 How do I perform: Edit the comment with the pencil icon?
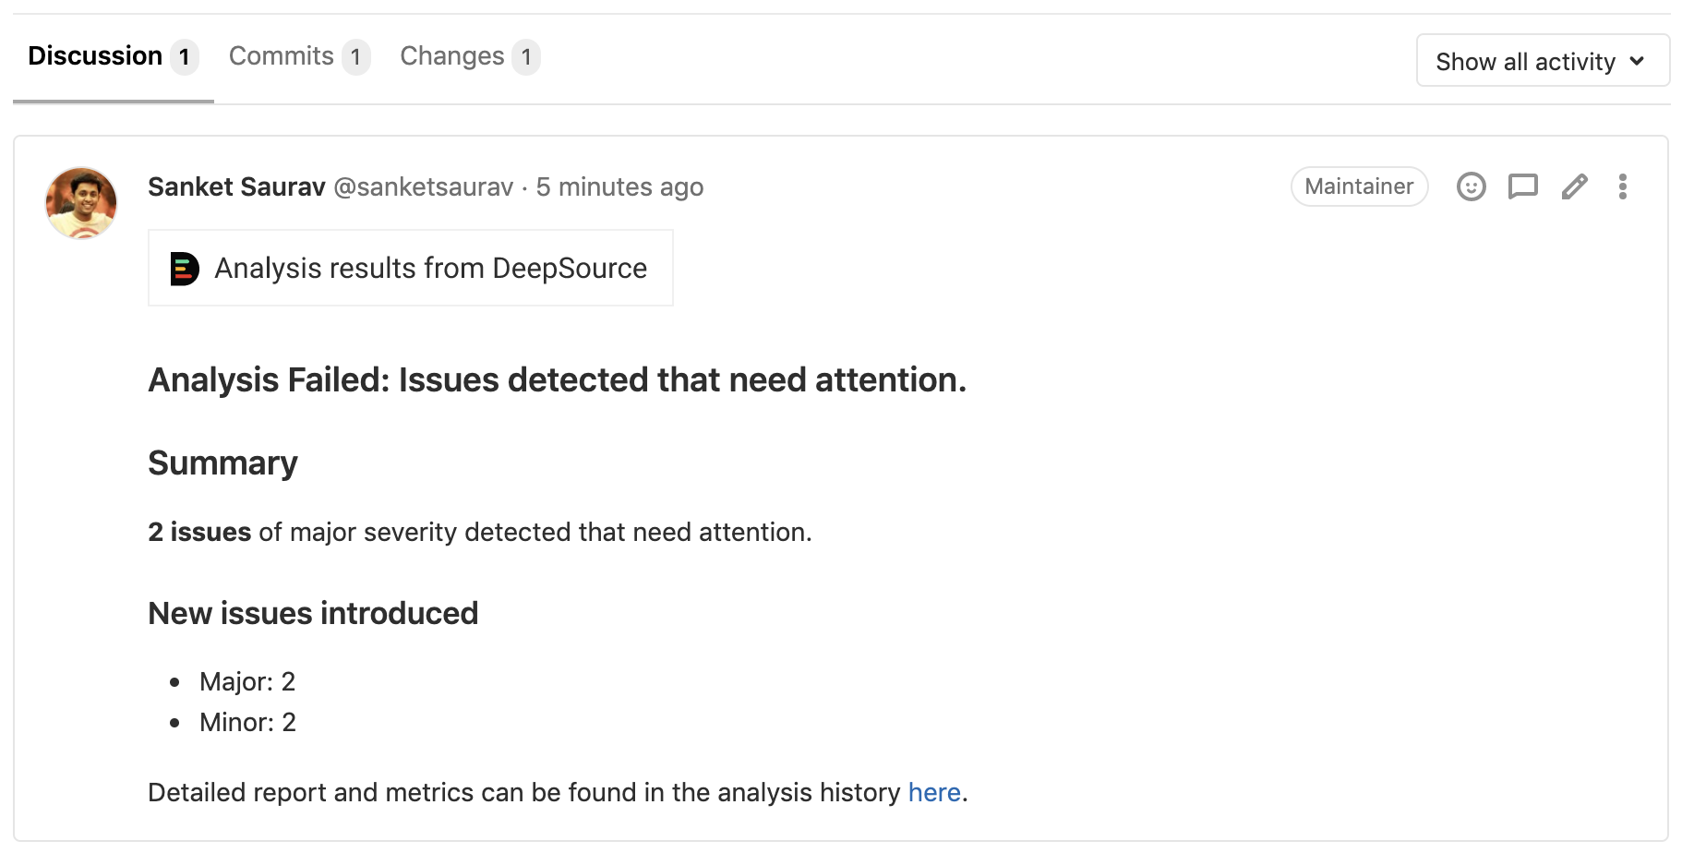1575,186
